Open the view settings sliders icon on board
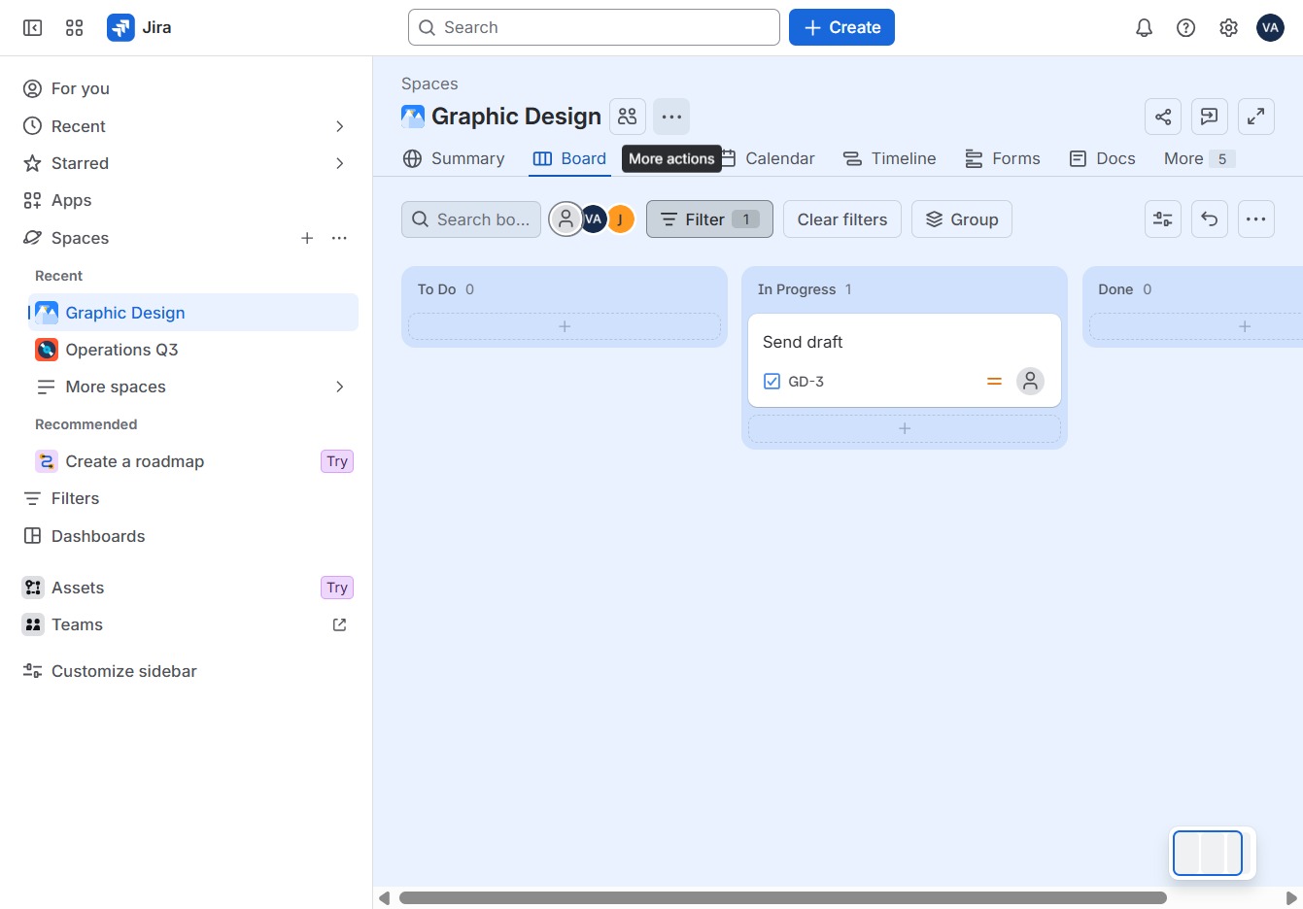 click(1163, 219)
